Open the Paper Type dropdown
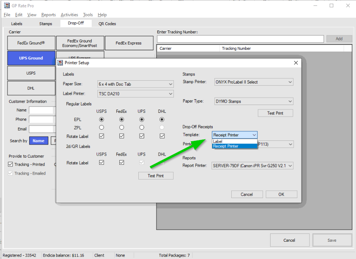356x259 pixels. pos(254,101)
